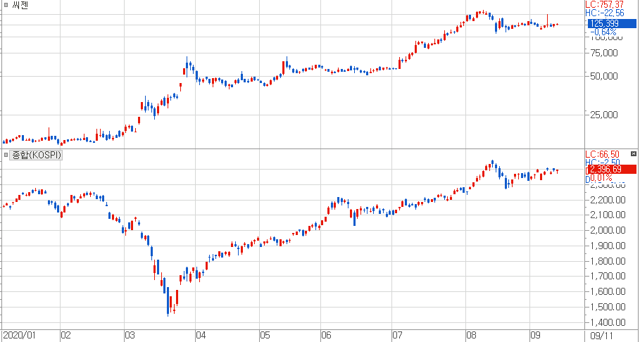Click the LC:66.50 label in KOSPI panel
Image resolution: width=640 pixels, height=342 pixels.
(602, 154)
